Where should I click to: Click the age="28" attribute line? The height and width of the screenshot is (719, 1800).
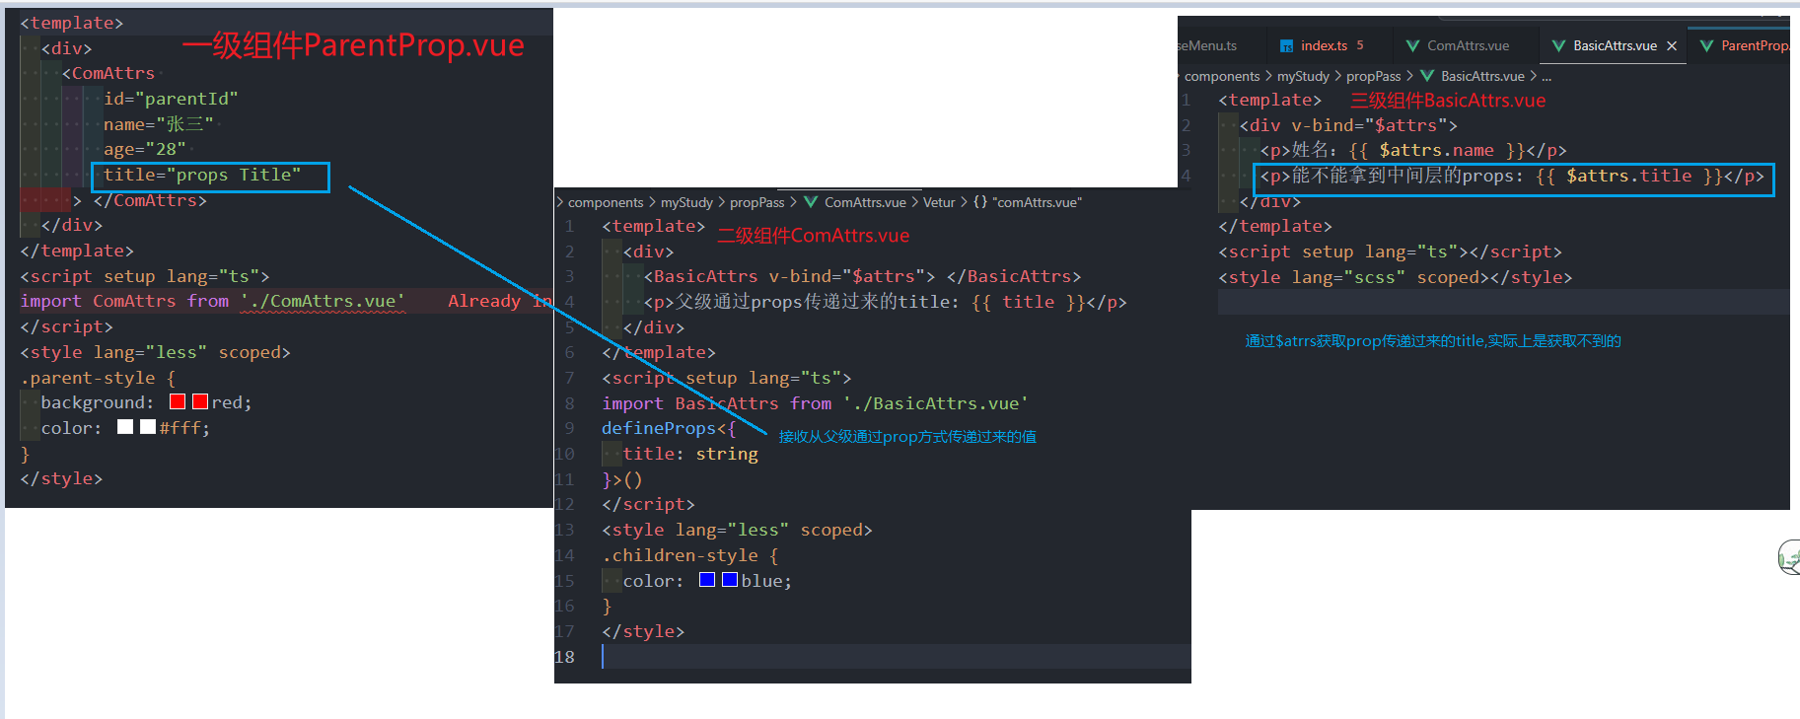pyautogui.click(x=145, y=149)
